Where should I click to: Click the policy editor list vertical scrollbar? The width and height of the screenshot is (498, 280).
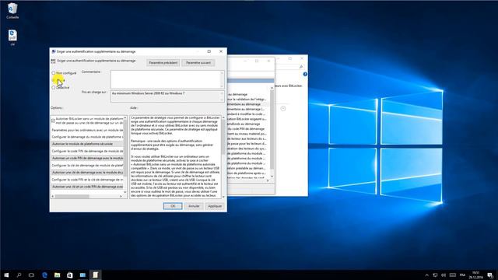click(x=272, y=130)
